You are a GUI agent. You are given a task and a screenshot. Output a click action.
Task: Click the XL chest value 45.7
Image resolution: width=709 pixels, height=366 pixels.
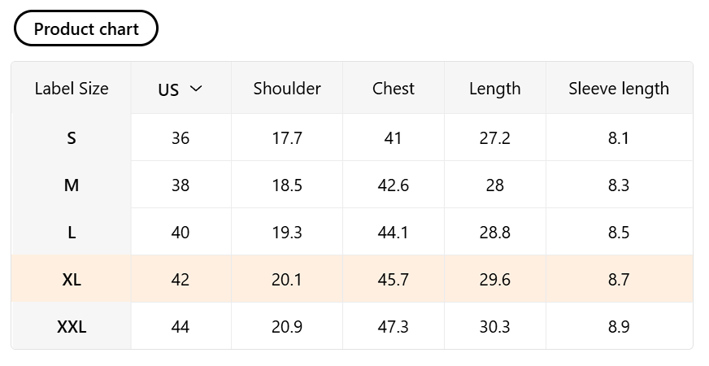[x=394, y=280]
